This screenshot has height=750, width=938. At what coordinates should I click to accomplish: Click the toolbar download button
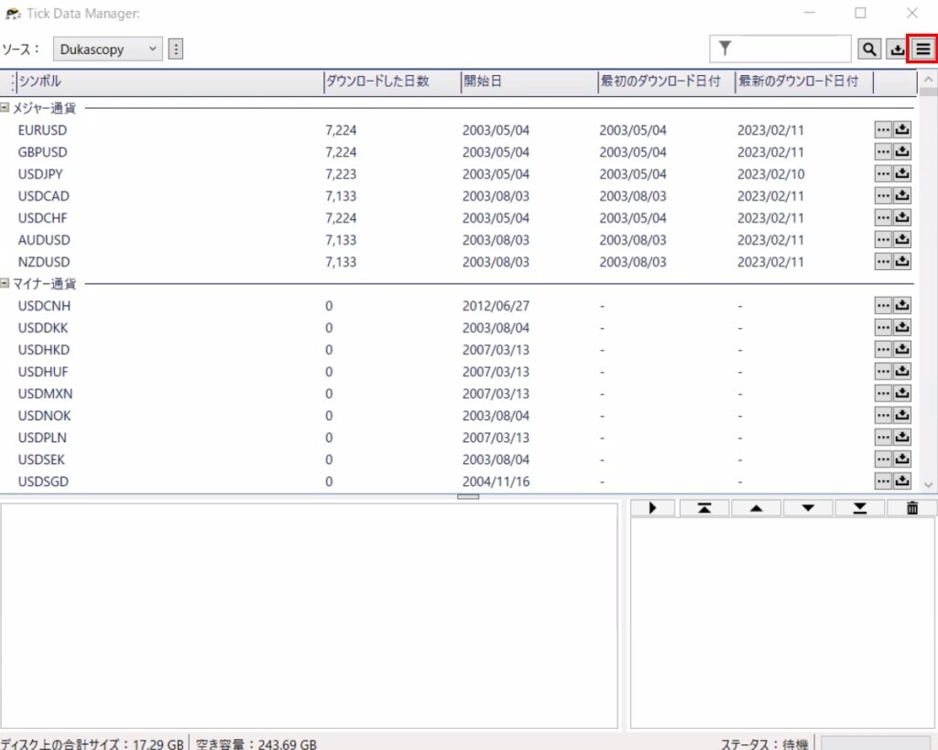(x=897, y=49)
